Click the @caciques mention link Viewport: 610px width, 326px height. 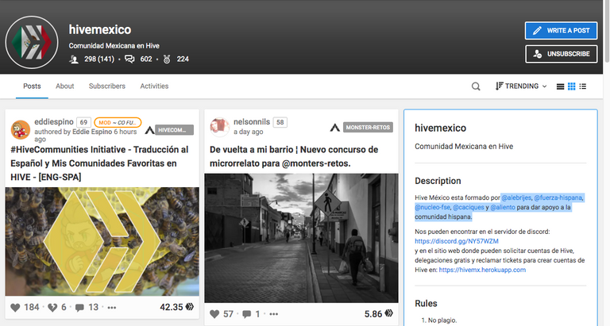coord(469,208)
